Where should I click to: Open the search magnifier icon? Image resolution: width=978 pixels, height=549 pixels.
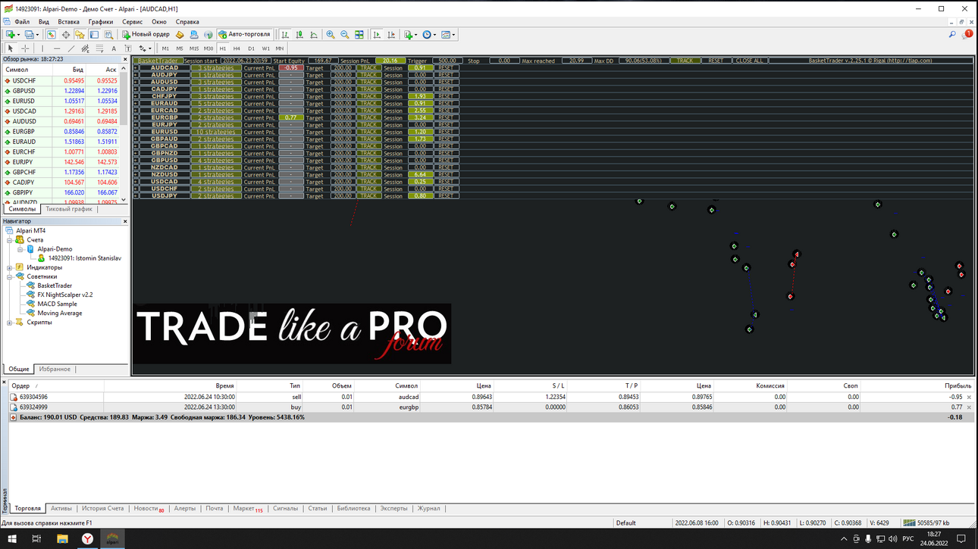click(952, 34)
